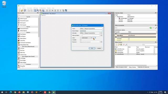This screenshot has height=94, width=168.
Task: Toggle the checkable property checkbox
Action: click(129, 39)
